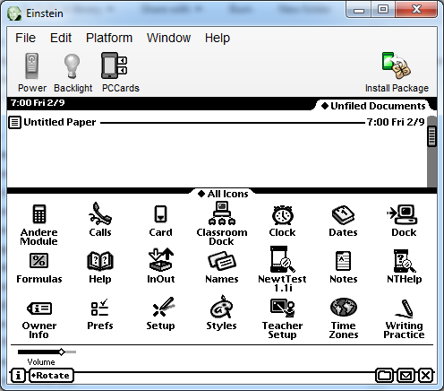Open the Card app icon
The height and width of the screenshot is (391, 444).
[x=160, y=222]
